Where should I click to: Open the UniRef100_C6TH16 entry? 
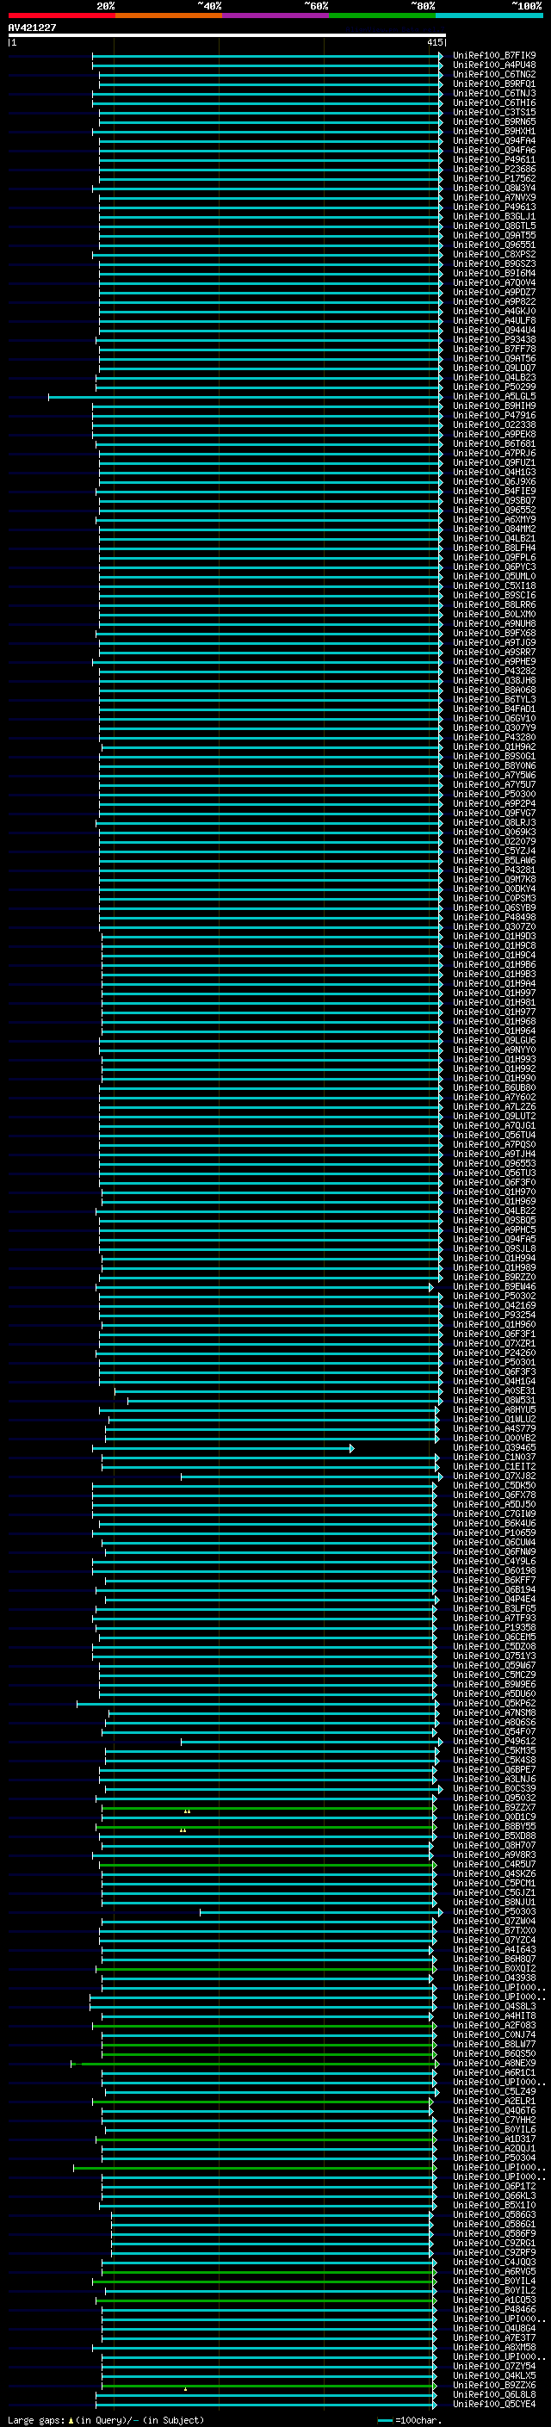(x=494, y=102)
